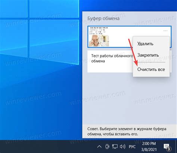Click the date 3/8/2021 on the taskbar

(149, 149)
